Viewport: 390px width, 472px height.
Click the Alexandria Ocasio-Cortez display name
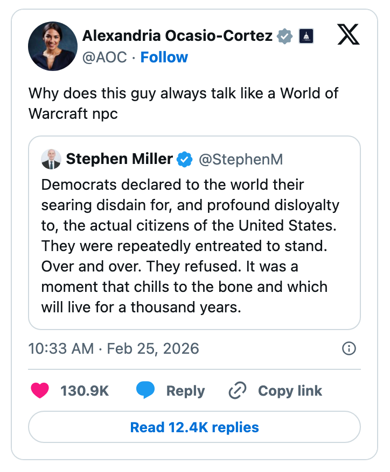tap(178, 36)
